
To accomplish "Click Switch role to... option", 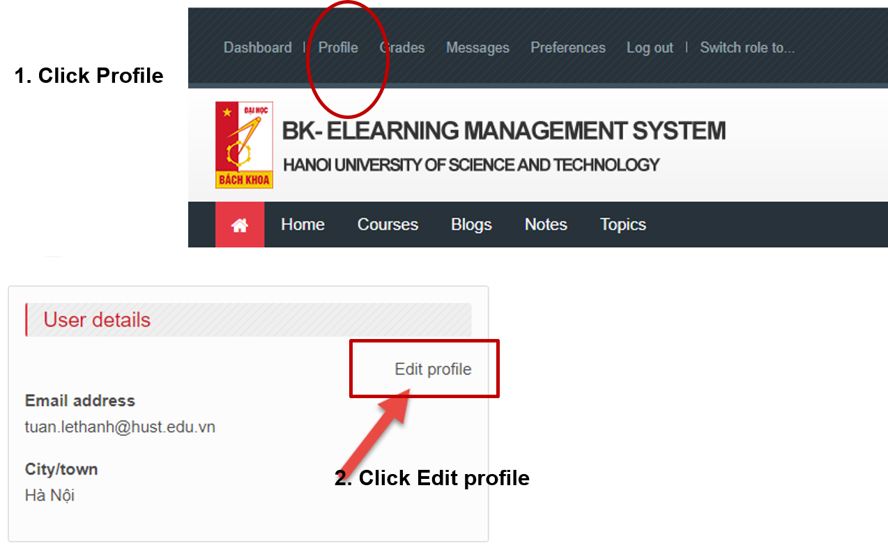I will pos(747,48).
